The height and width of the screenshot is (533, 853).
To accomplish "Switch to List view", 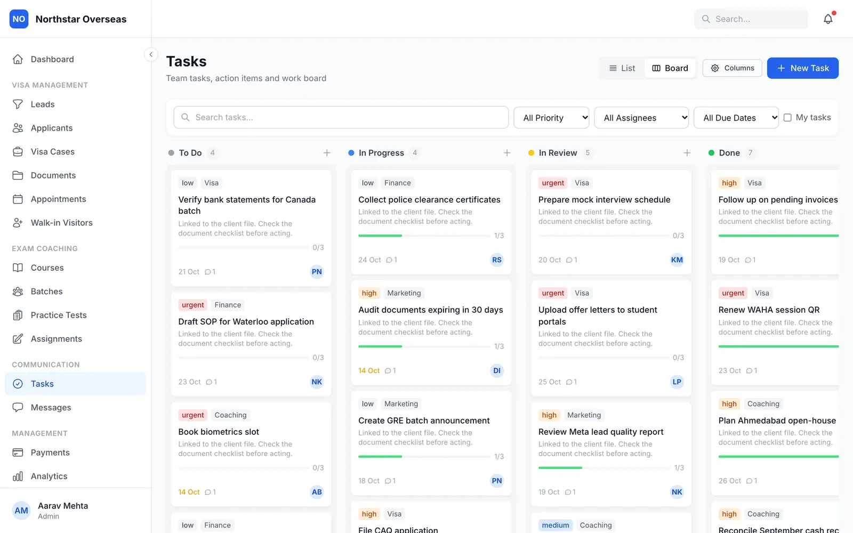I will [x=622, y=68].
